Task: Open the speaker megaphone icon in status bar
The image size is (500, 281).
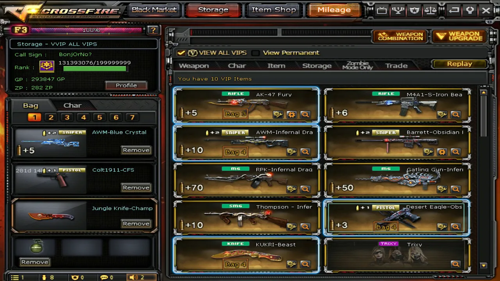Action: click(x=133, y=277)
